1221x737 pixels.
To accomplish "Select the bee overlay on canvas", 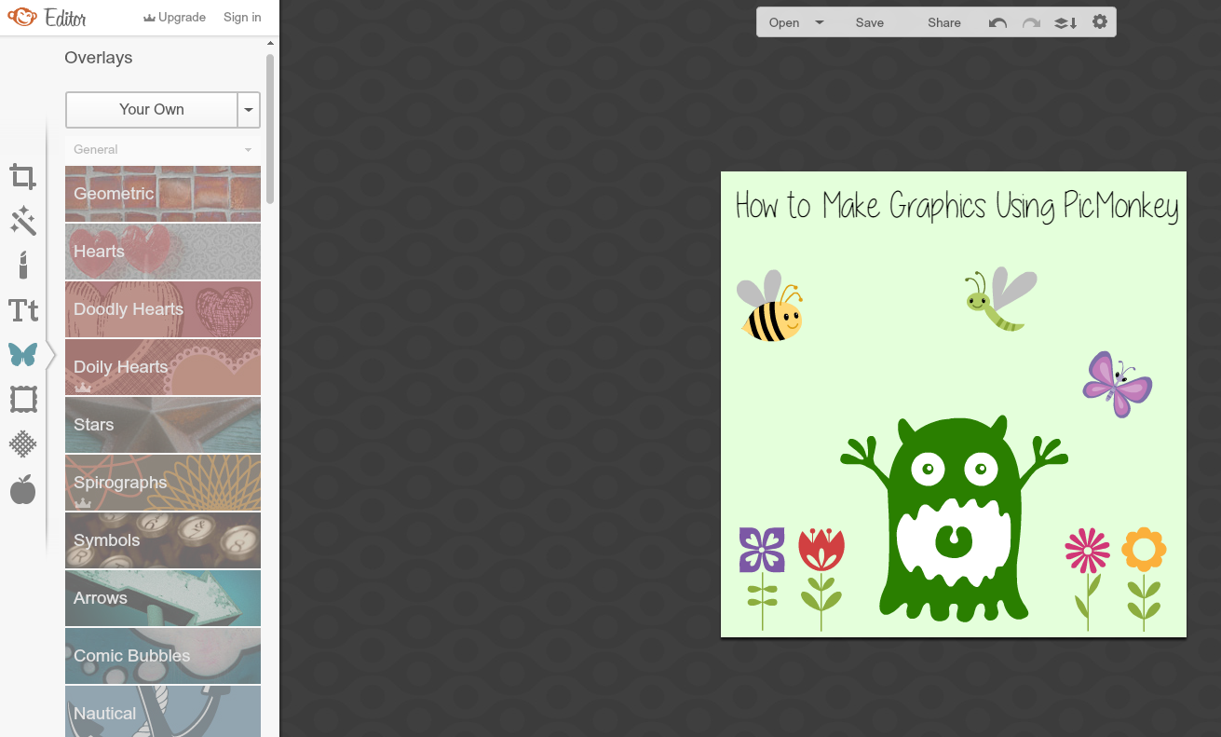I will tap(770, 307).
